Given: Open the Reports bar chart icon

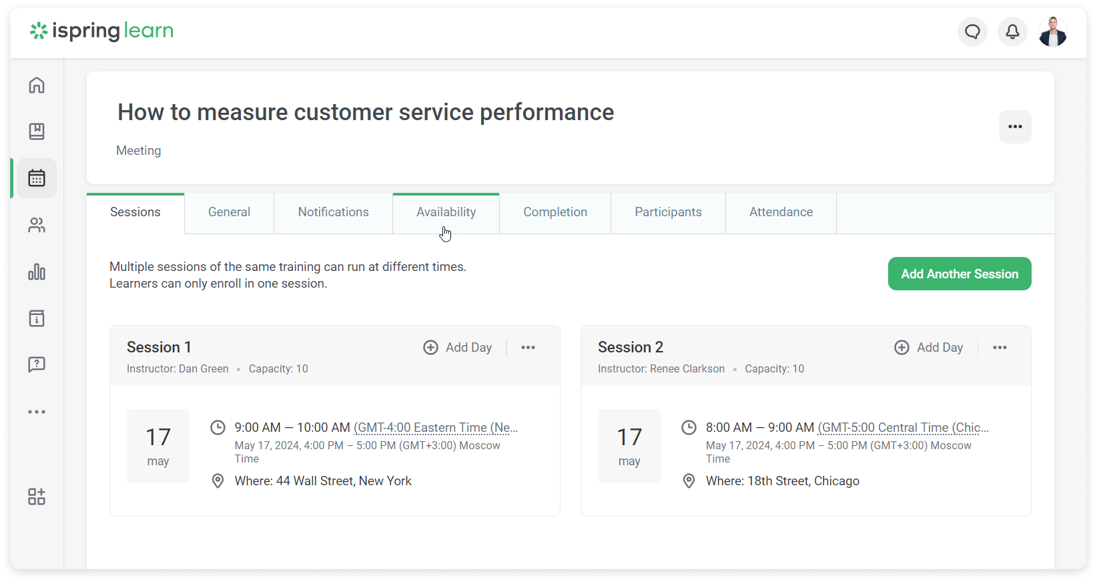Looking at the screenshot, I should click(x=37, y=272).
